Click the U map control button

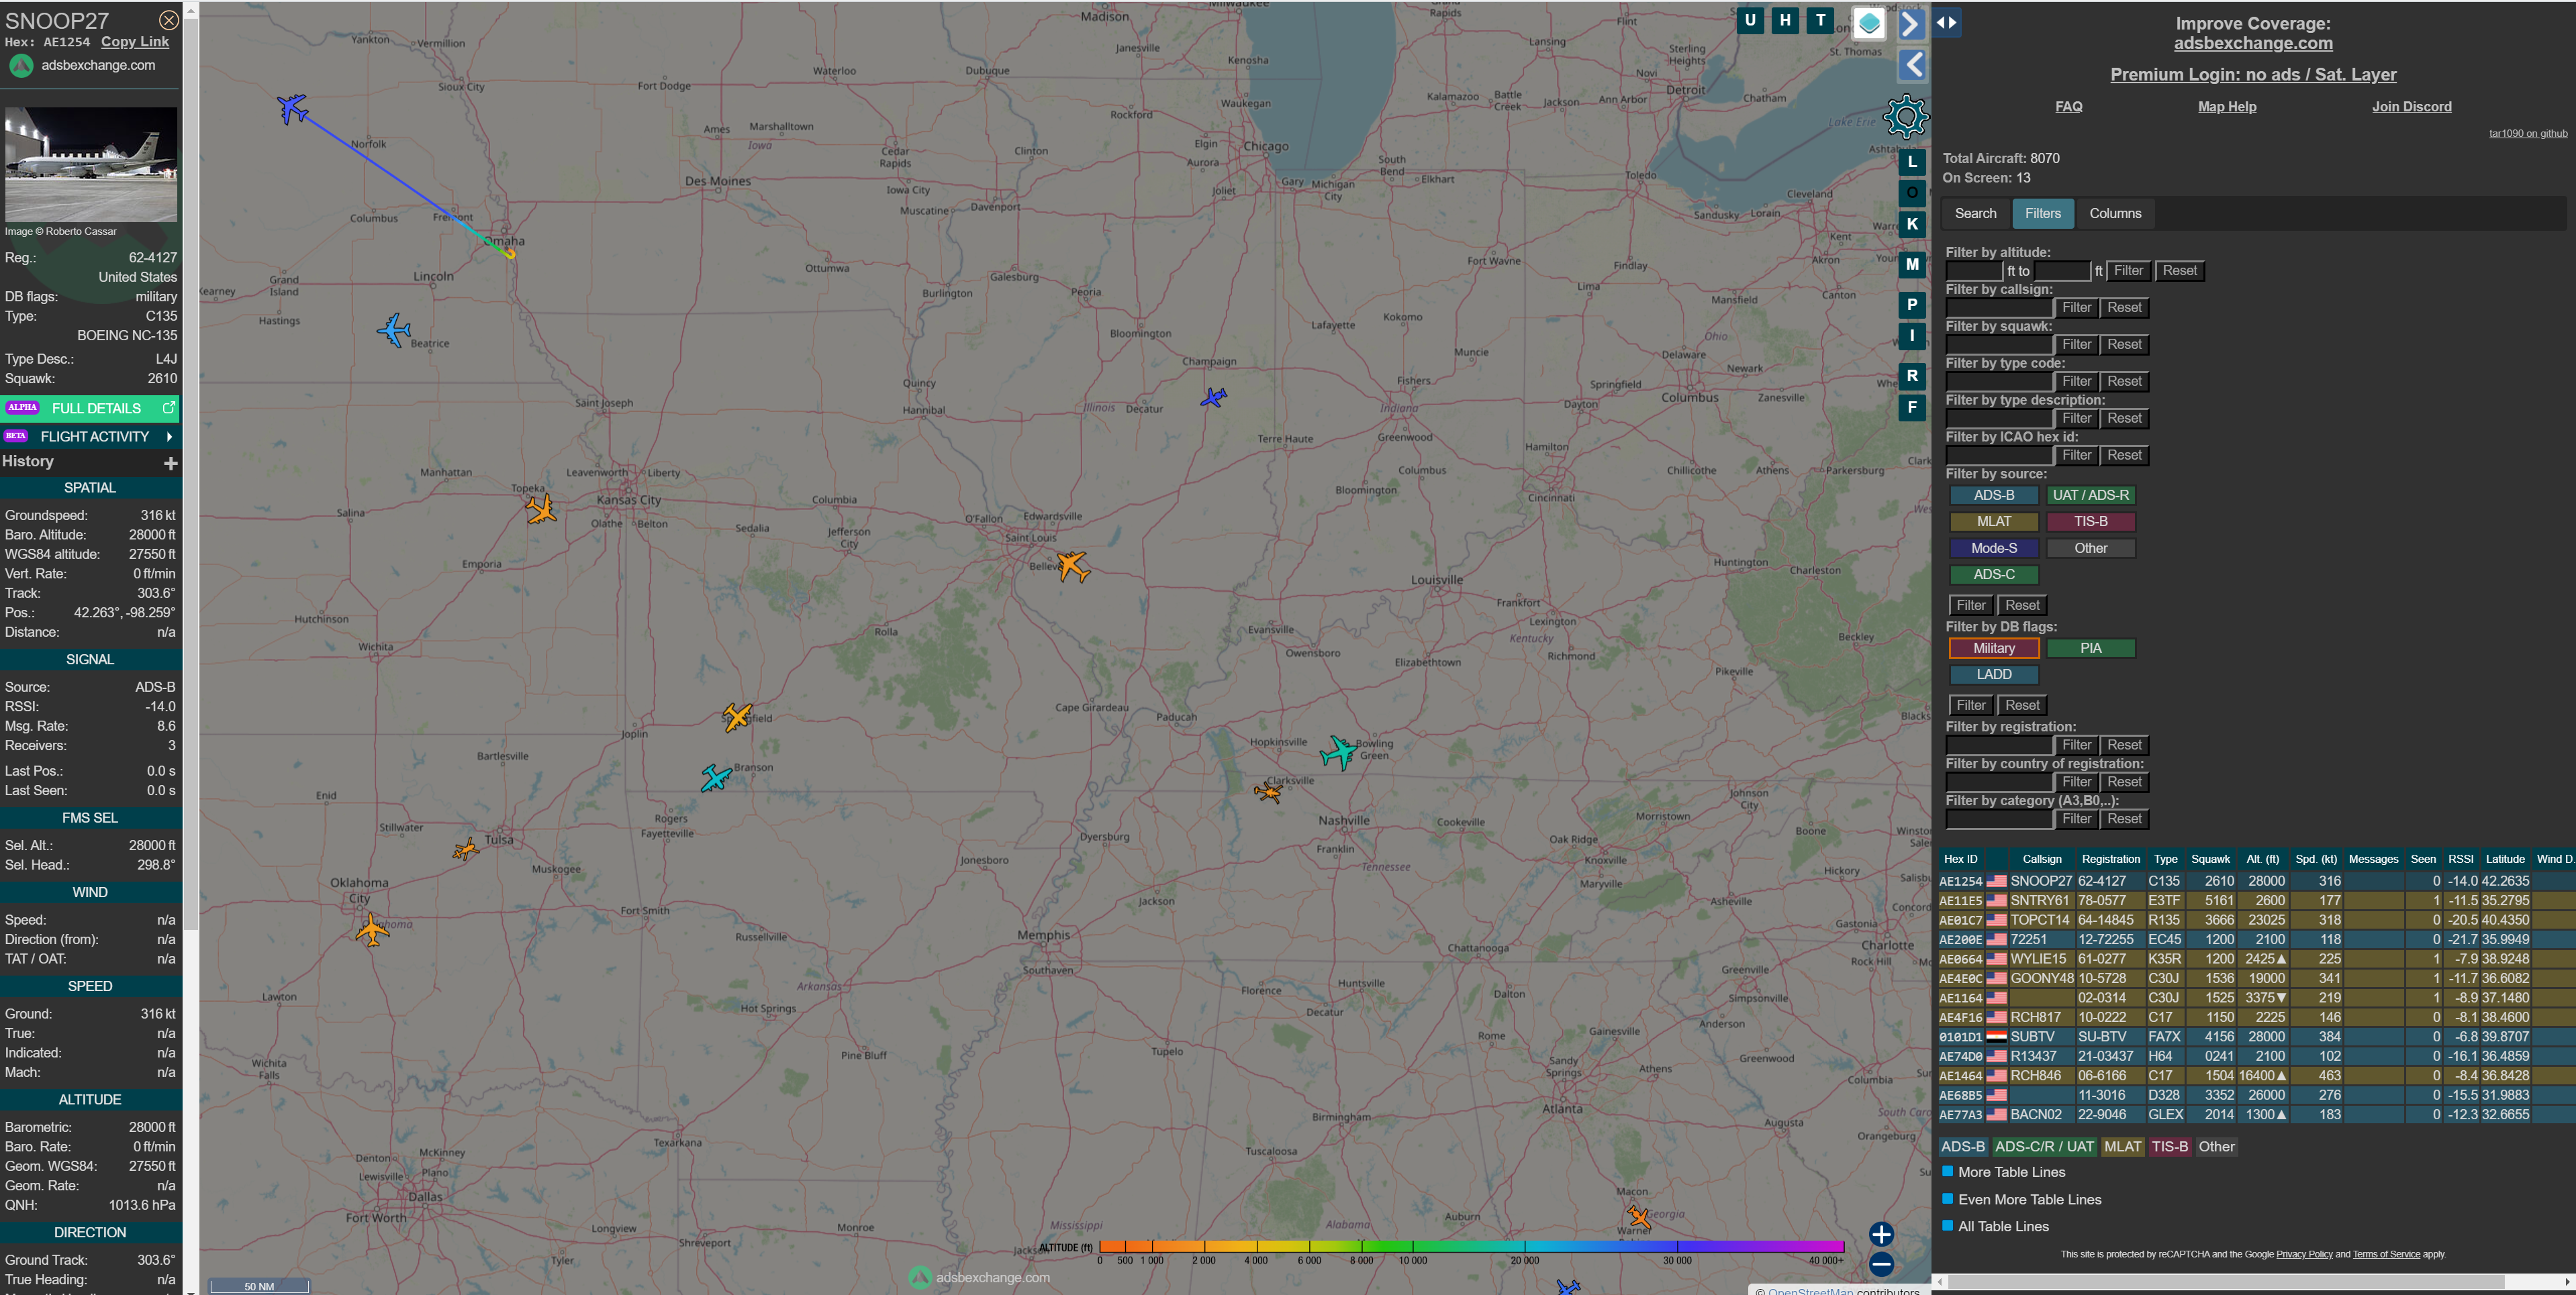pos(1750,20)
